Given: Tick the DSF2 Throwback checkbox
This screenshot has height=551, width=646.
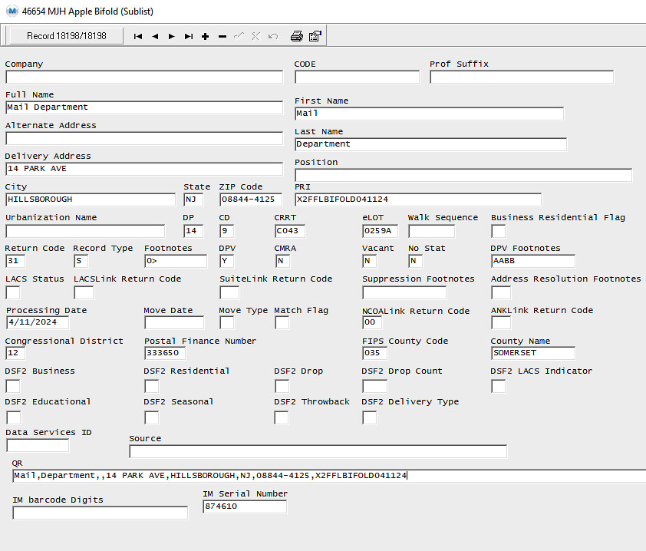Looking at the screenshot, I should click(282, 417).
